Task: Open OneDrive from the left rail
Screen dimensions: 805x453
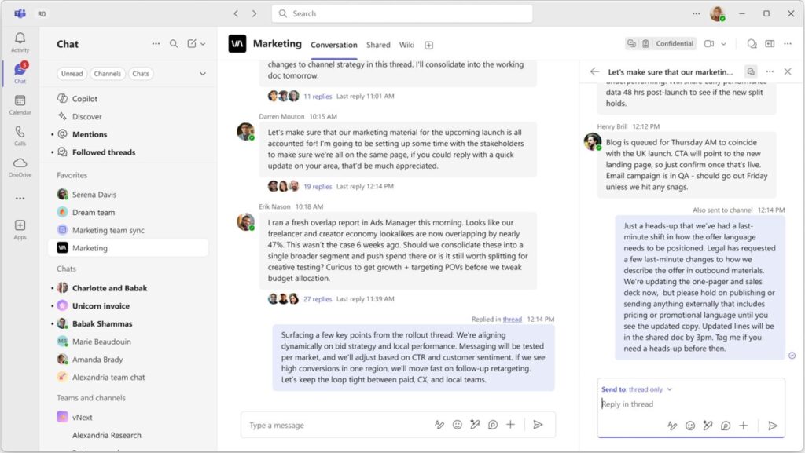Action: (x=20, y=163)
